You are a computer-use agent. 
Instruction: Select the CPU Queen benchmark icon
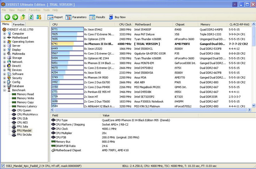click(x=14, y=110)
